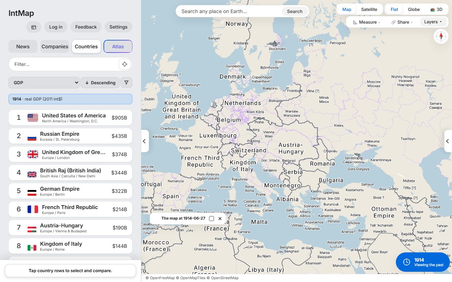Image resolution: width=452 pixels, height=282 pixels.
Task: Click the French Third Republic flag
Action: coord(33,209)
